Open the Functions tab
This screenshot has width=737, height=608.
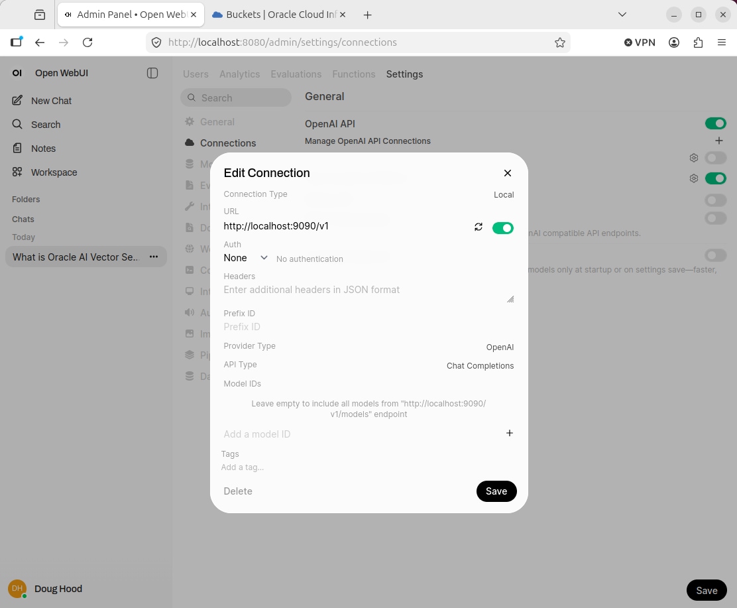[354, 74]
